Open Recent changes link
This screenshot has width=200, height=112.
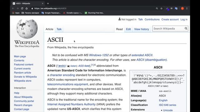click(23, 105)
